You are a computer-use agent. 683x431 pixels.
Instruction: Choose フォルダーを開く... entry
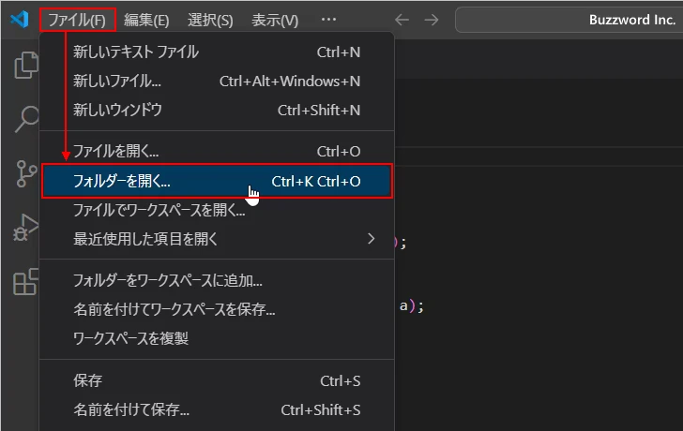pyautogui.click(x=217, y=181)
